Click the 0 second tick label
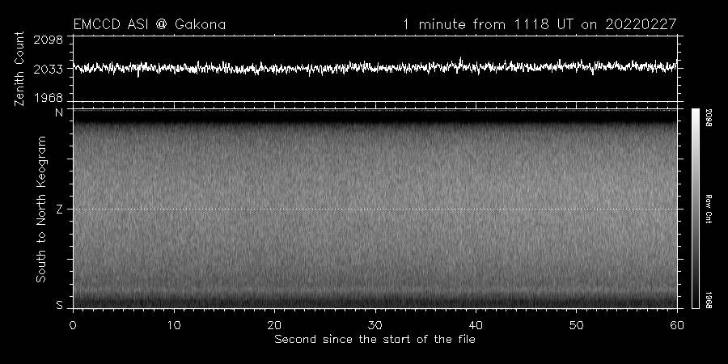 click(x=73, y=325)
